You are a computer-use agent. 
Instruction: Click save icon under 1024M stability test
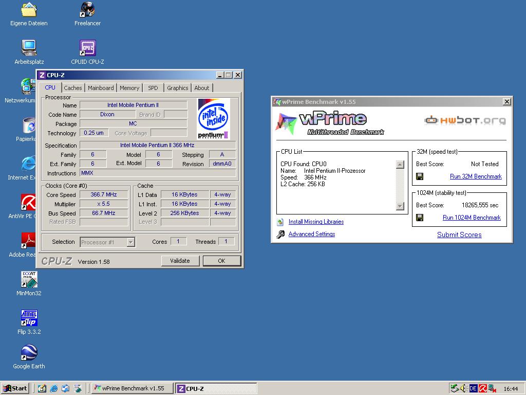pyautogui.click(x=419, y=218)
